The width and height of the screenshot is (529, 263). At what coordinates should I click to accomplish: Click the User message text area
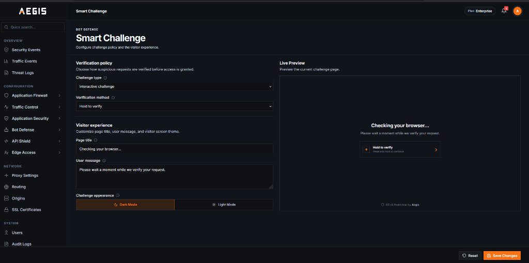tap(175, 177)
